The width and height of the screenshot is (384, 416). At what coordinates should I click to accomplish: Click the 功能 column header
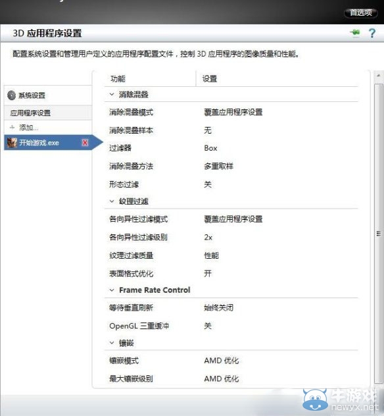pyautogui.click(x=118, y=79)
